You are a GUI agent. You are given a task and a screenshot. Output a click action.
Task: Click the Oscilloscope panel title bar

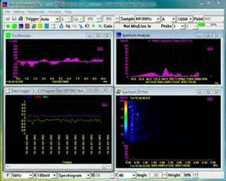[x=58, y=35]
